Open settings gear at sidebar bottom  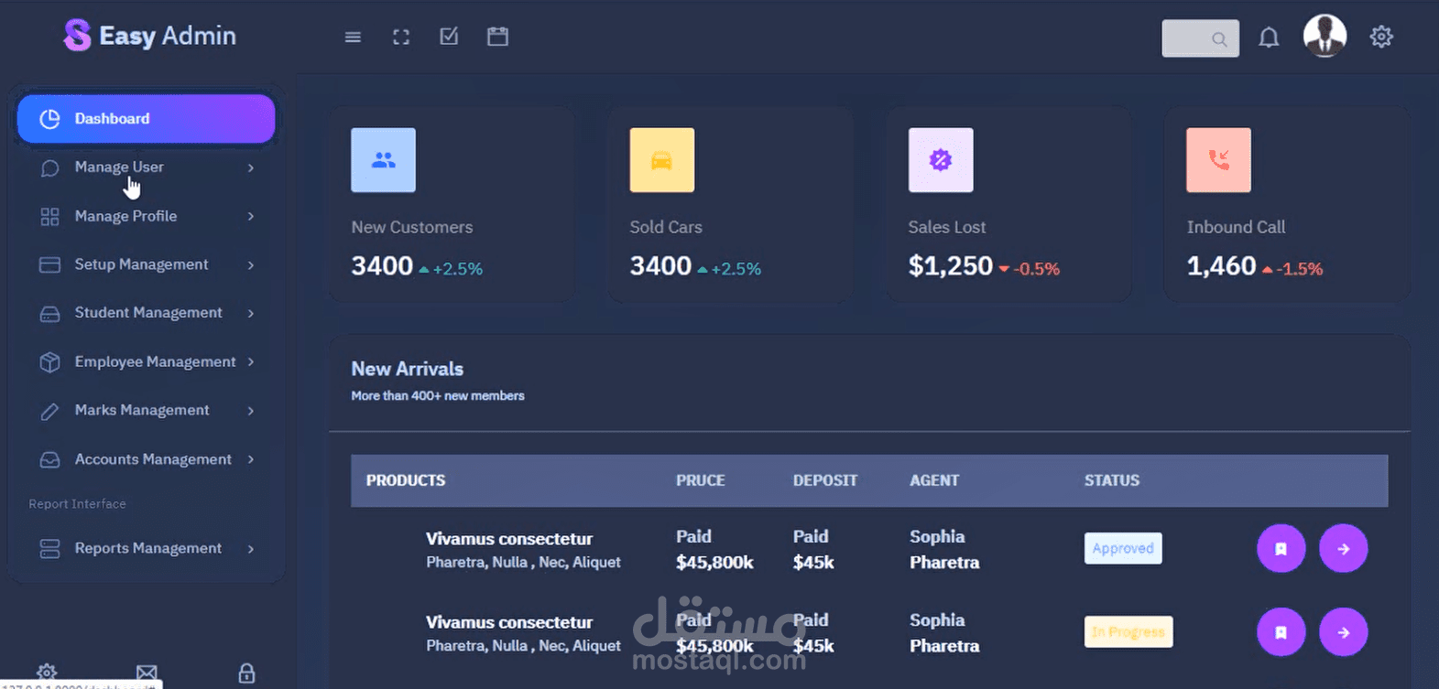47,673
